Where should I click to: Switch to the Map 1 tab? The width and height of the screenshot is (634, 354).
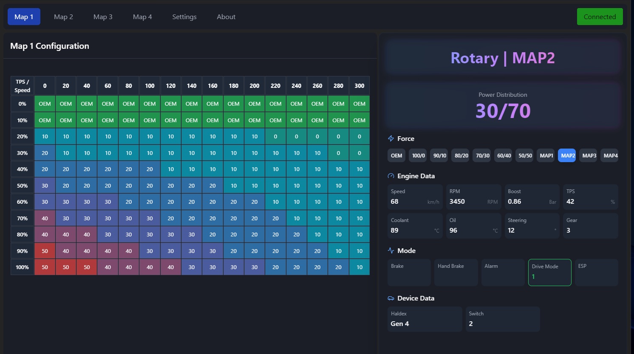coord(24,17)
